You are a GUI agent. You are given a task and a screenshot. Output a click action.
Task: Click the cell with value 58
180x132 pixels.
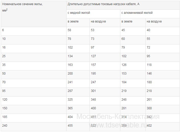[69, 30]
